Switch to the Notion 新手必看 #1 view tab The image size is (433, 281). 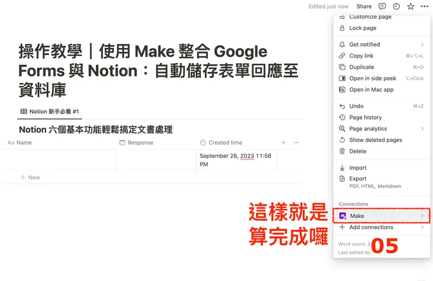click(50, 112)
